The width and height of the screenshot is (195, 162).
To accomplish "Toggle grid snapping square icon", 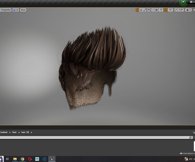I will coord(157,10).
